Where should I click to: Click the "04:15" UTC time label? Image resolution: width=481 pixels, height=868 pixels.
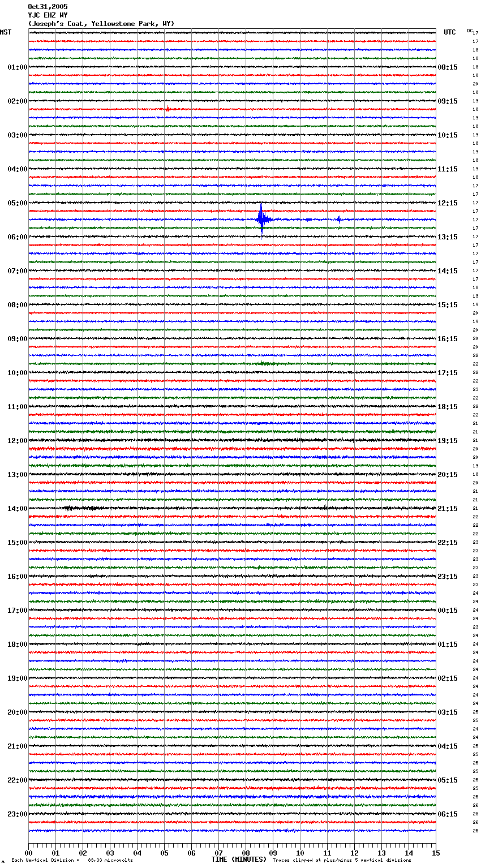[x=448, y=746]
